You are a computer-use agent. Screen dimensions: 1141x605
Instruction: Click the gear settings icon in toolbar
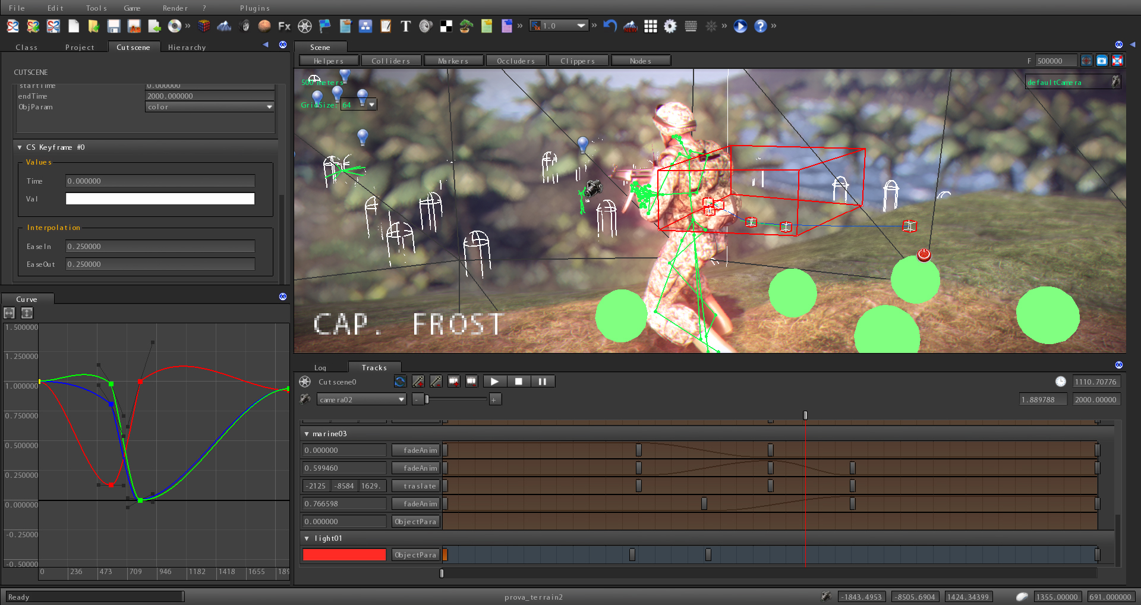[x=670, y=26]
